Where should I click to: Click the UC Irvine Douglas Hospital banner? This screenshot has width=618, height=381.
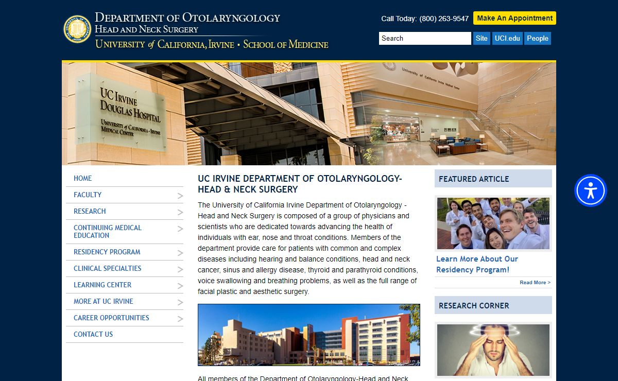[309, 113]
